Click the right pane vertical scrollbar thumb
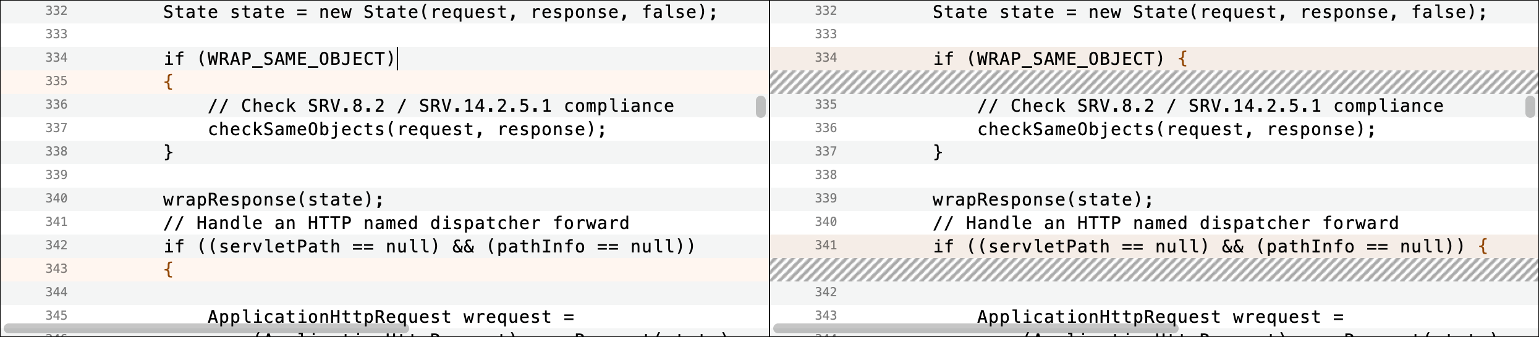The width and height of the screenshot is (1539, 337). tap(1530, 106)
